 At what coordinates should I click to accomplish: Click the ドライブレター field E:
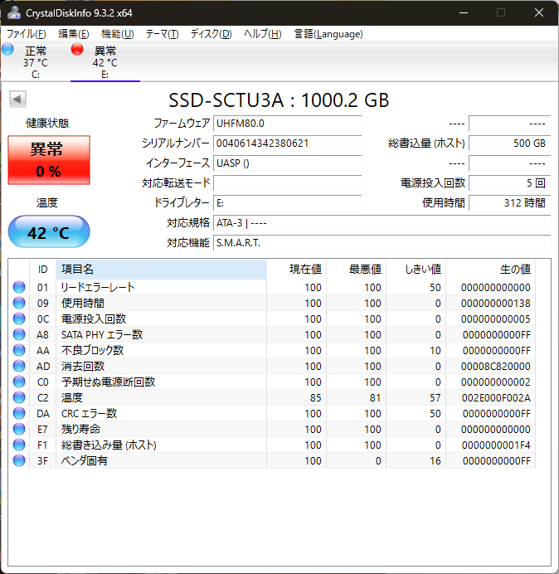click(287, 202)
